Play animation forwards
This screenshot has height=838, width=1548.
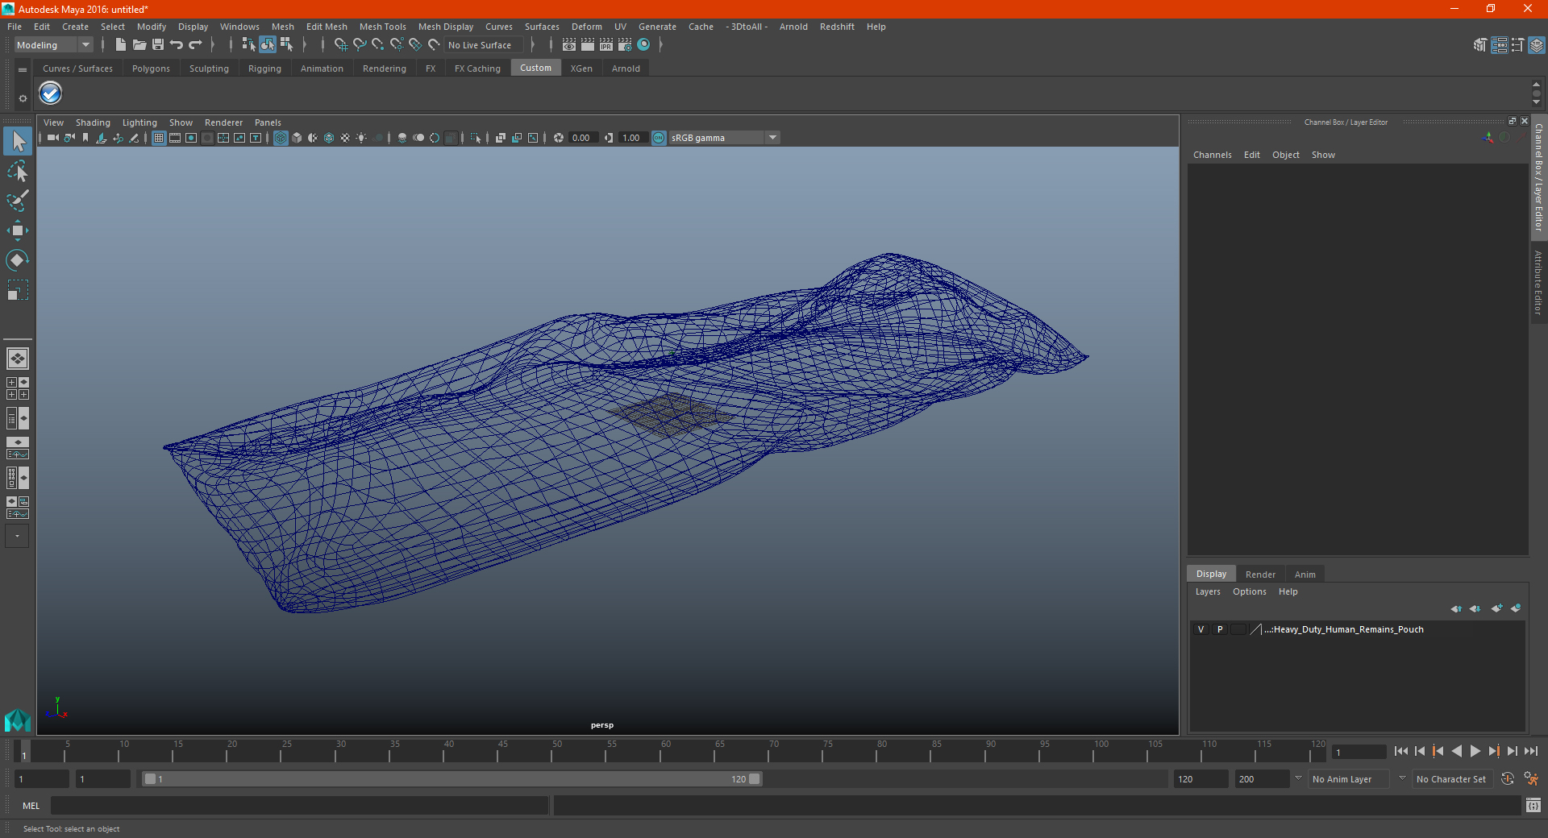pos(1475,751)
